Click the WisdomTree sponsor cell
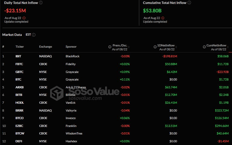Viewport: 232px width, 145px height. coord(74,133)
